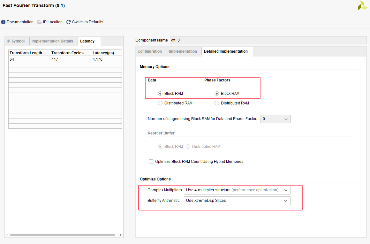Open the Butterfly Arithmetic dropdown
Image resolution: width=370 pixels, height=244 pixels.
[237, 201]
